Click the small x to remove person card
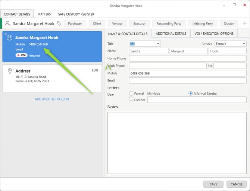Viewport: 250px width, 191px height. 6,34
